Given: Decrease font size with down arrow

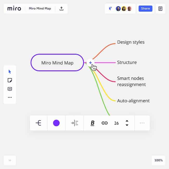Looking at the screenshot, I should click(127, 125).
